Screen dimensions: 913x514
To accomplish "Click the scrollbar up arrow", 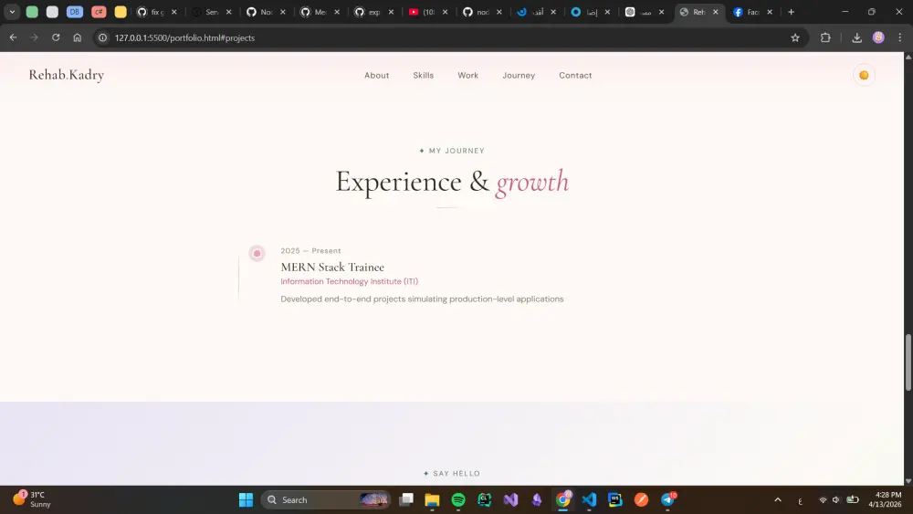I will (908, 57).
